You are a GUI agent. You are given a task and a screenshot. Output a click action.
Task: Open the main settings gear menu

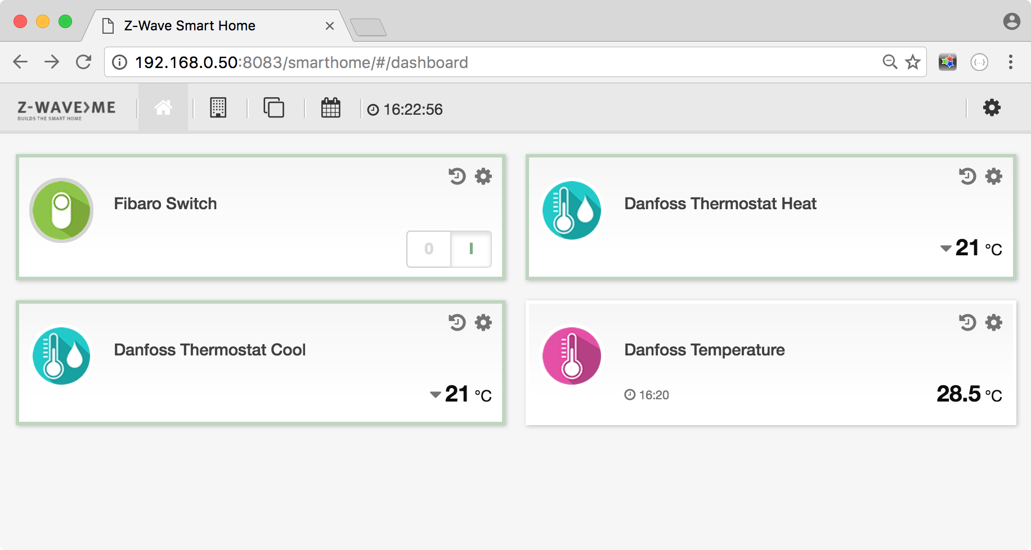tap(992, 107)
